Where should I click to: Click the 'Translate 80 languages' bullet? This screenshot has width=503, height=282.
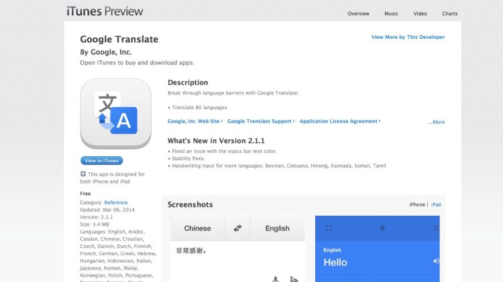(197, 107)
